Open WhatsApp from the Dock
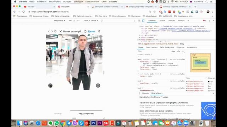The width and height of the screenshot is (227, 127). [x=57, y=123]
